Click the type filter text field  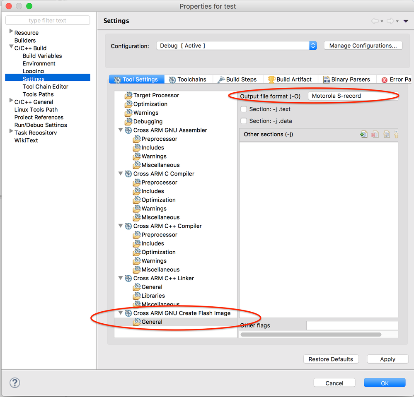[x=48, y=20]
